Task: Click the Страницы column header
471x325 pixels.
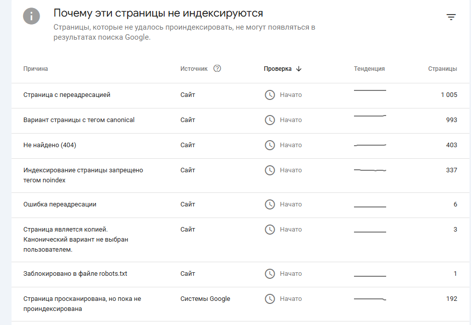Action: [x=442, y=69]
